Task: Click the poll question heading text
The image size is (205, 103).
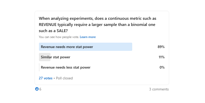Action: [x=97, y=25]
